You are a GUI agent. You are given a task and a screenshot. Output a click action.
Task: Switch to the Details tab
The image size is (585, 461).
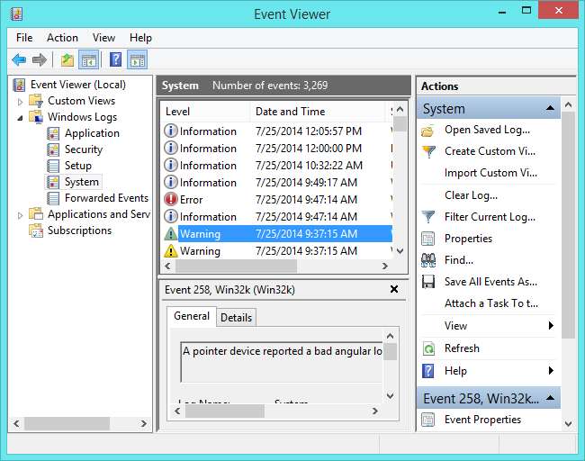click(x=236, y=317)
